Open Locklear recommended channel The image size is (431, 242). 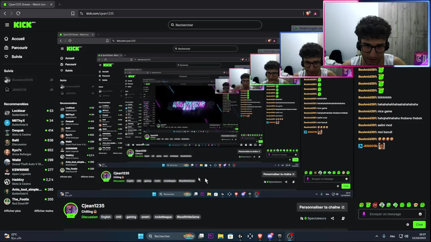pos(29,113)
